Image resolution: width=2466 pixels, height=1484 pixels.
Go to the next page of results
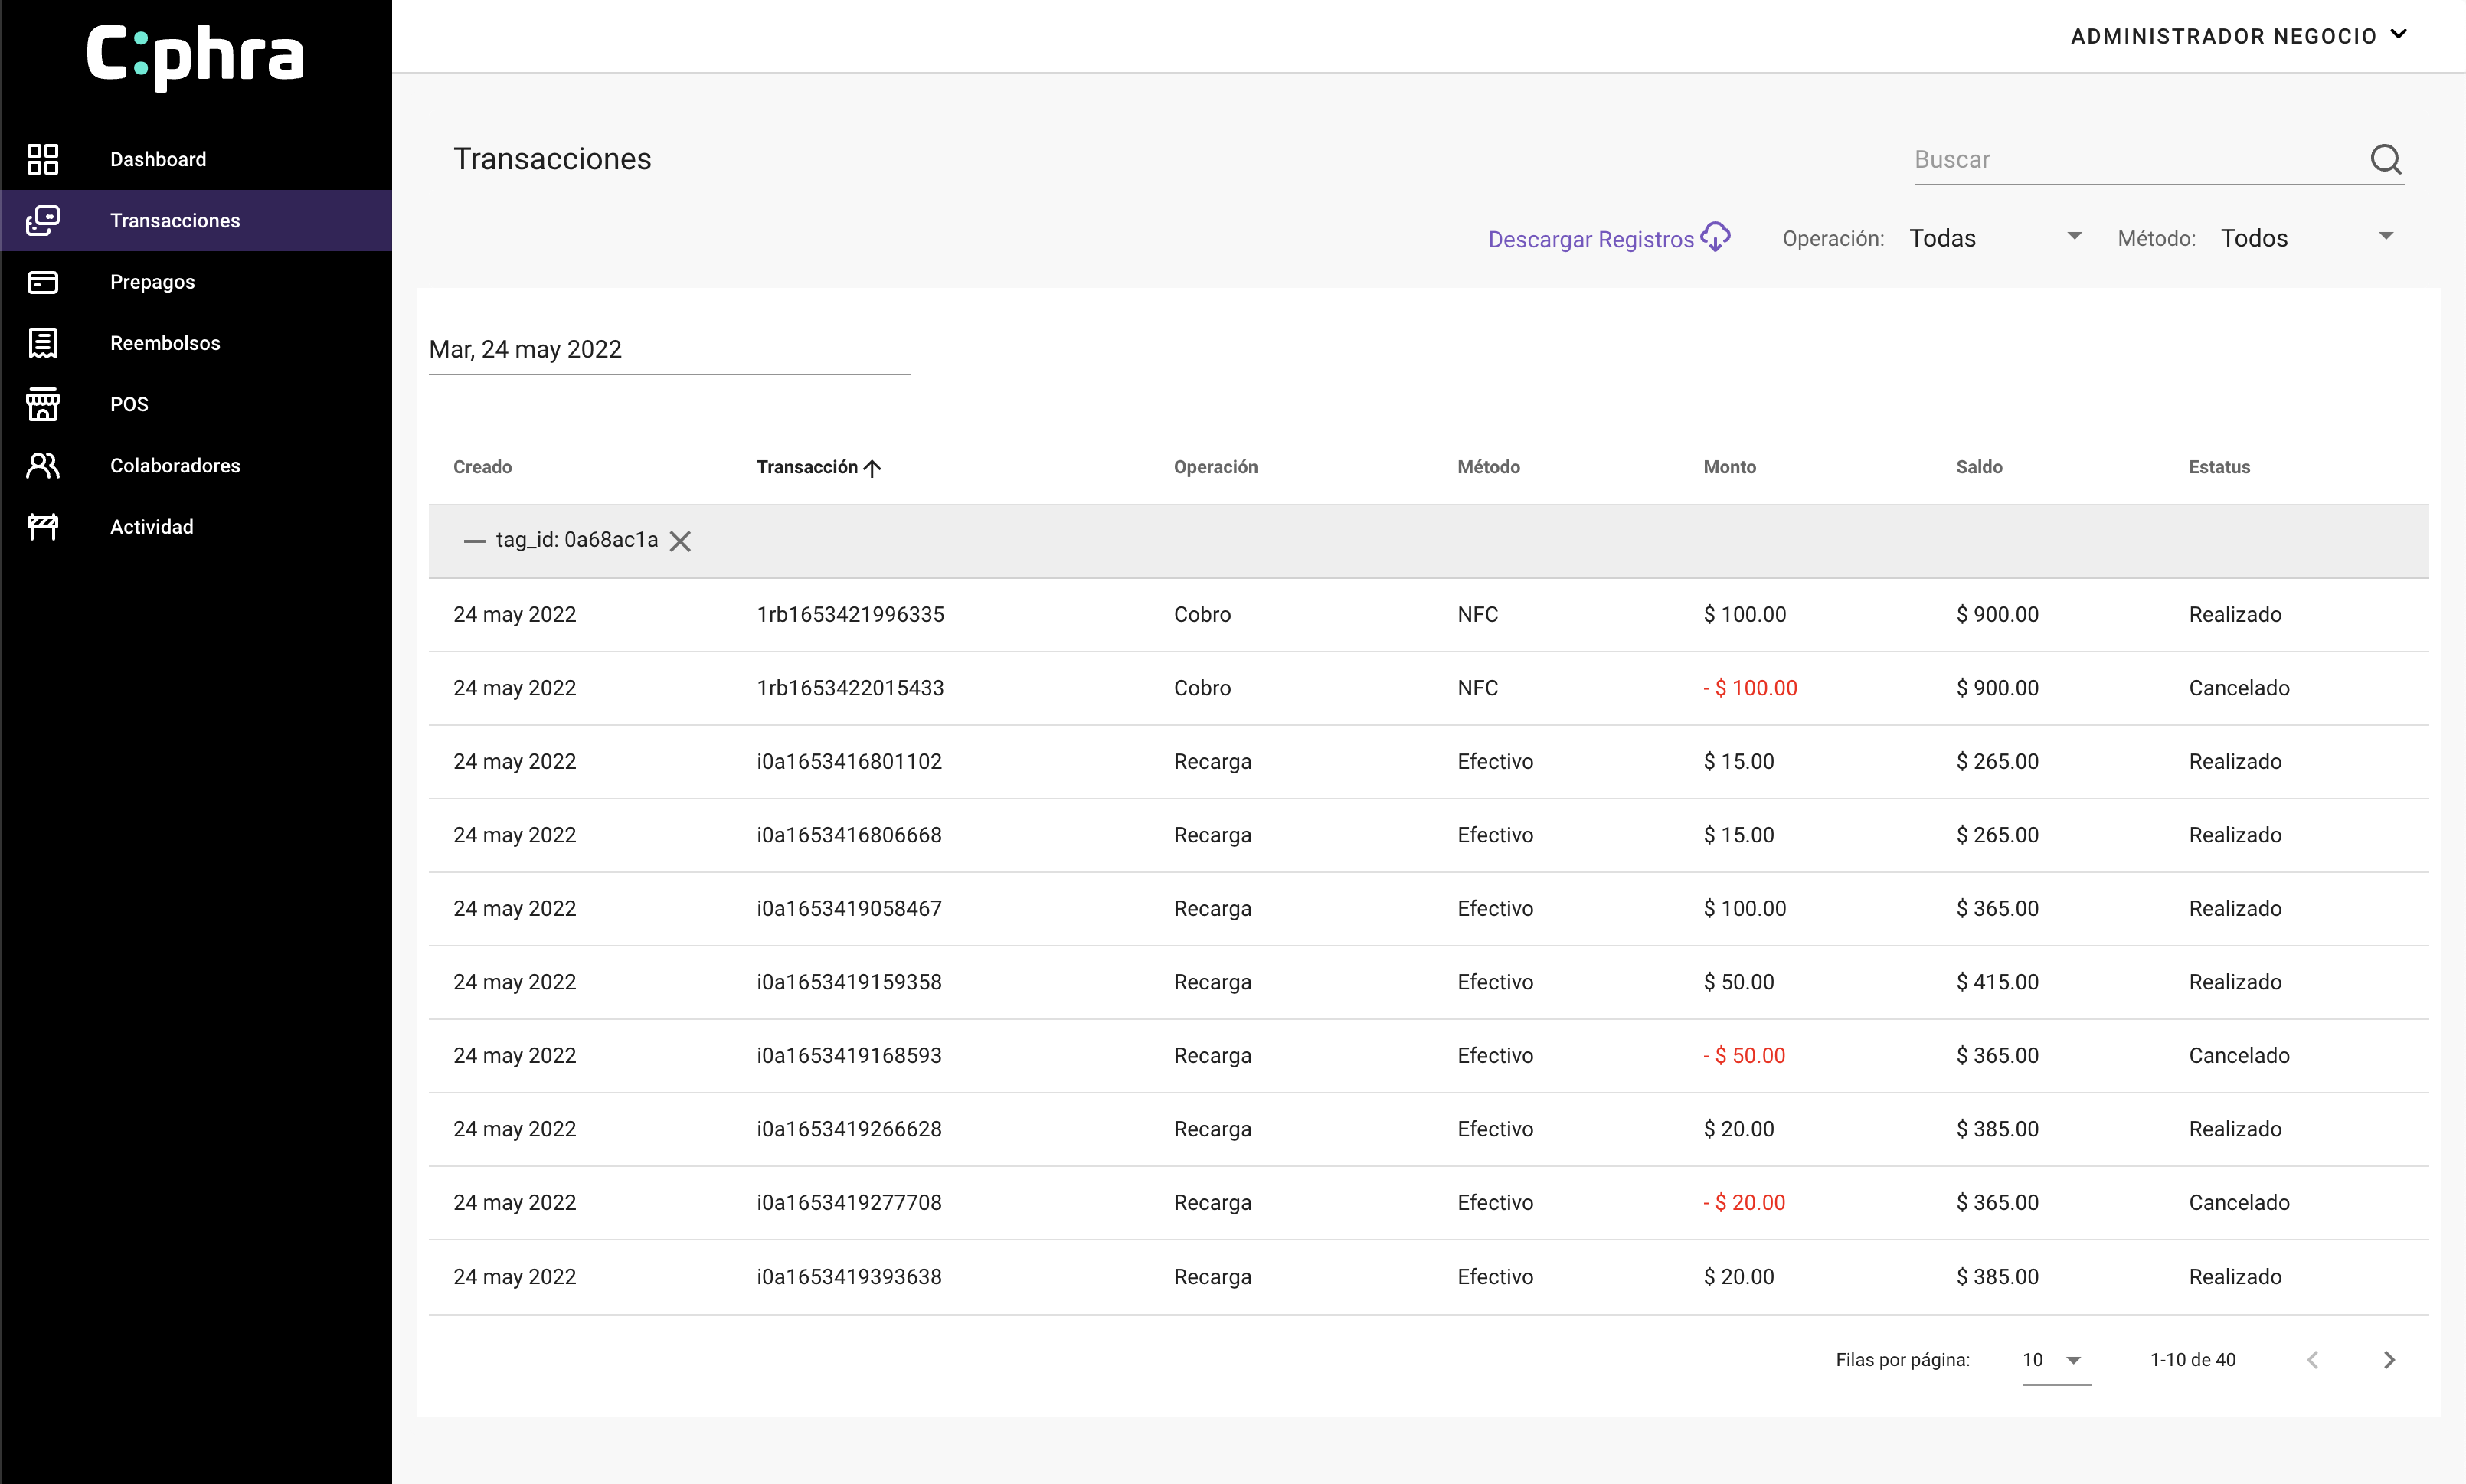[x=2389, y=1360]
